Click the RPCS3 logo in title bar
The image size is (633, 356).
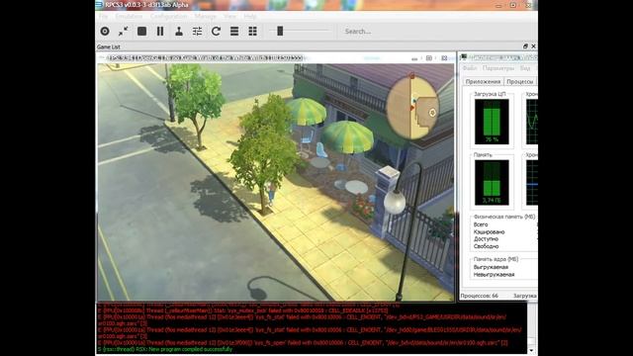pyautogui.click(x=99, y=5)
